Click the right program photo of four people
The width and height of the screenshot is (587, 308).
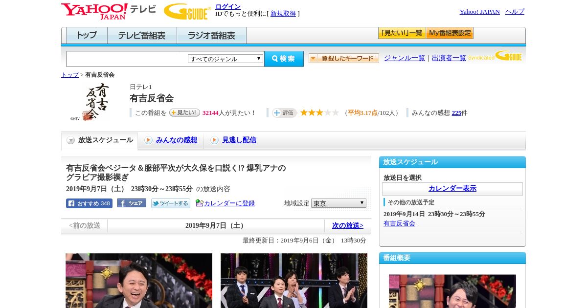[x=294, y=281]
